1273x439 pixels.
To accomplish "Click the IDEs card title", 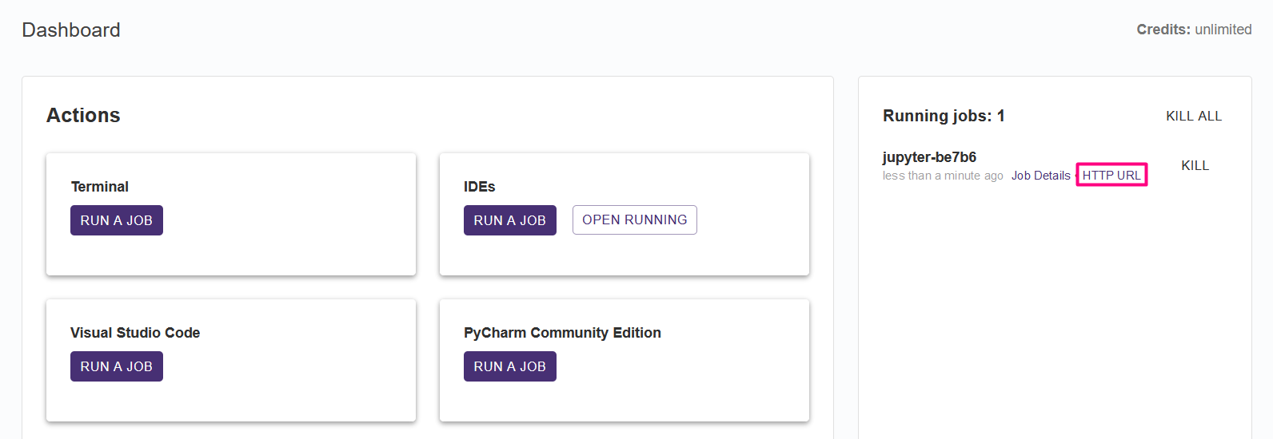I will coord(480,187).
